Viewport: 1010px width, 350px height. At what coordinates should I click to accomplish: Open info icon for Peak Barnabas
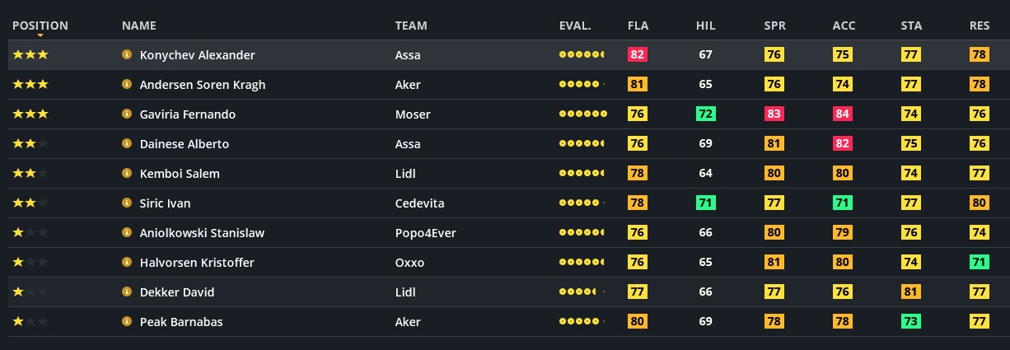(x=127, y=322)
